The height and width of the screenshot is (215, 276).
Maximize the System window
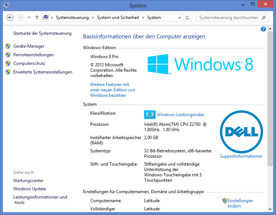click(253, 4)
